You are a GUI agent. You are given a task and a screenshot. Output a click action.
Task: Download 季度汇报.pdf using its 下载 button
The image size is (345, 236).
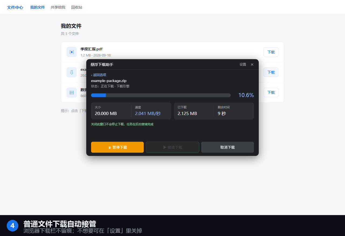[271, 52]
